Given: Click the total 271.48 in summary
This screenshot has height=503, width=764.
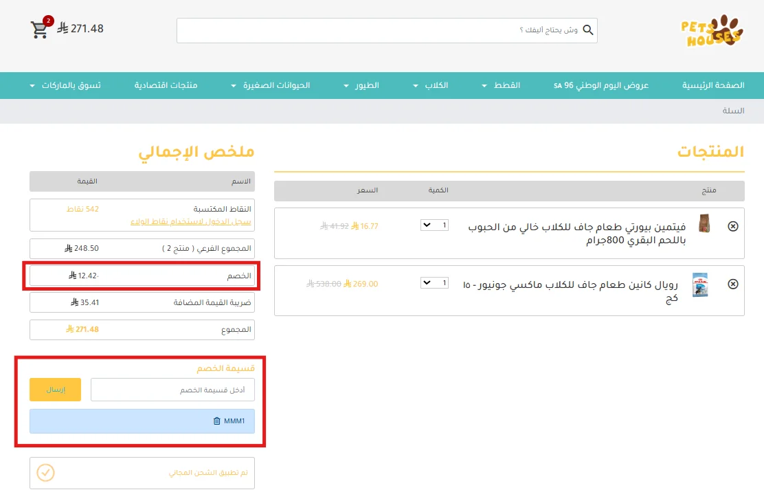Looking at the screenshot, I should tap(82, 329).
